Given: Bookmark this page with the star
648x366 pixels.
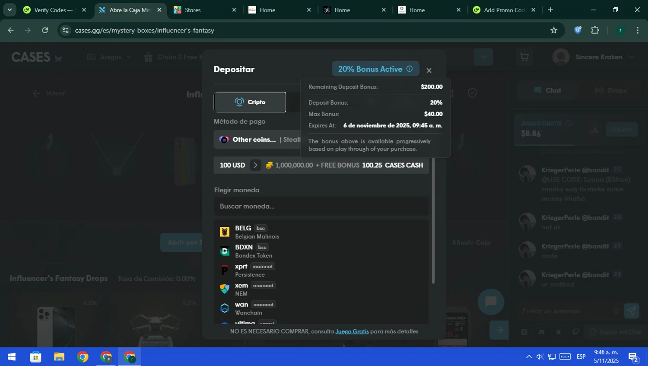Looking at the screenshot, I should 554,30.
